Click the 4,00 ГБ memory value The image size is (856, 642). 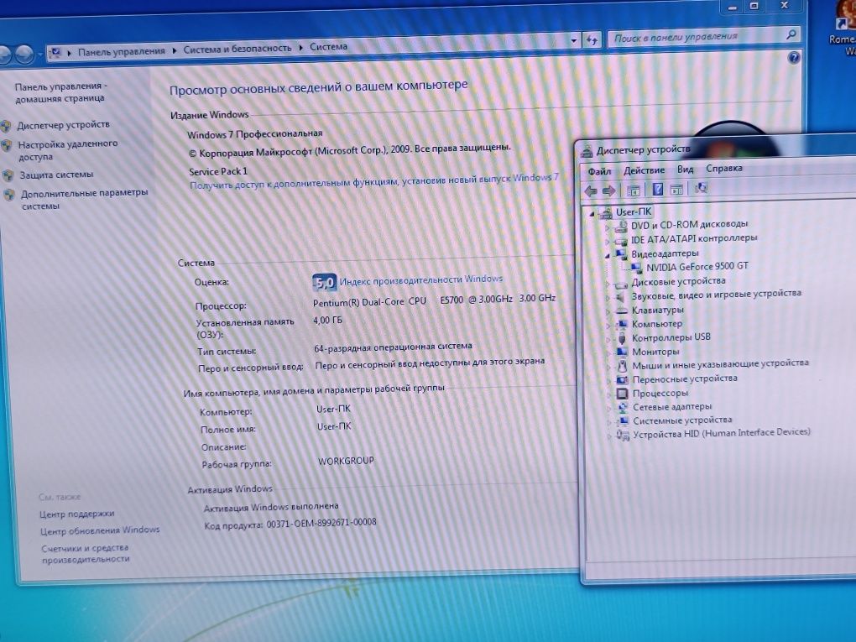(327, 321)
